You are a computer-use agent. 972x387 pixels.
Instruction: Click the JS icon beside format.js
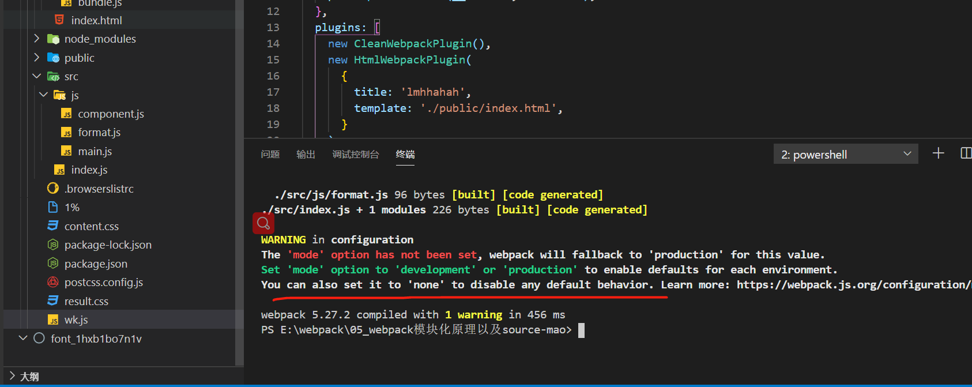(66, 132)
